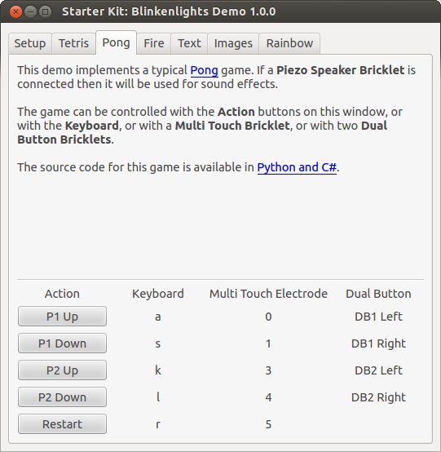The image size is (441, 452).
Task: Go to the Fire tab
Action: coord(154,43)
